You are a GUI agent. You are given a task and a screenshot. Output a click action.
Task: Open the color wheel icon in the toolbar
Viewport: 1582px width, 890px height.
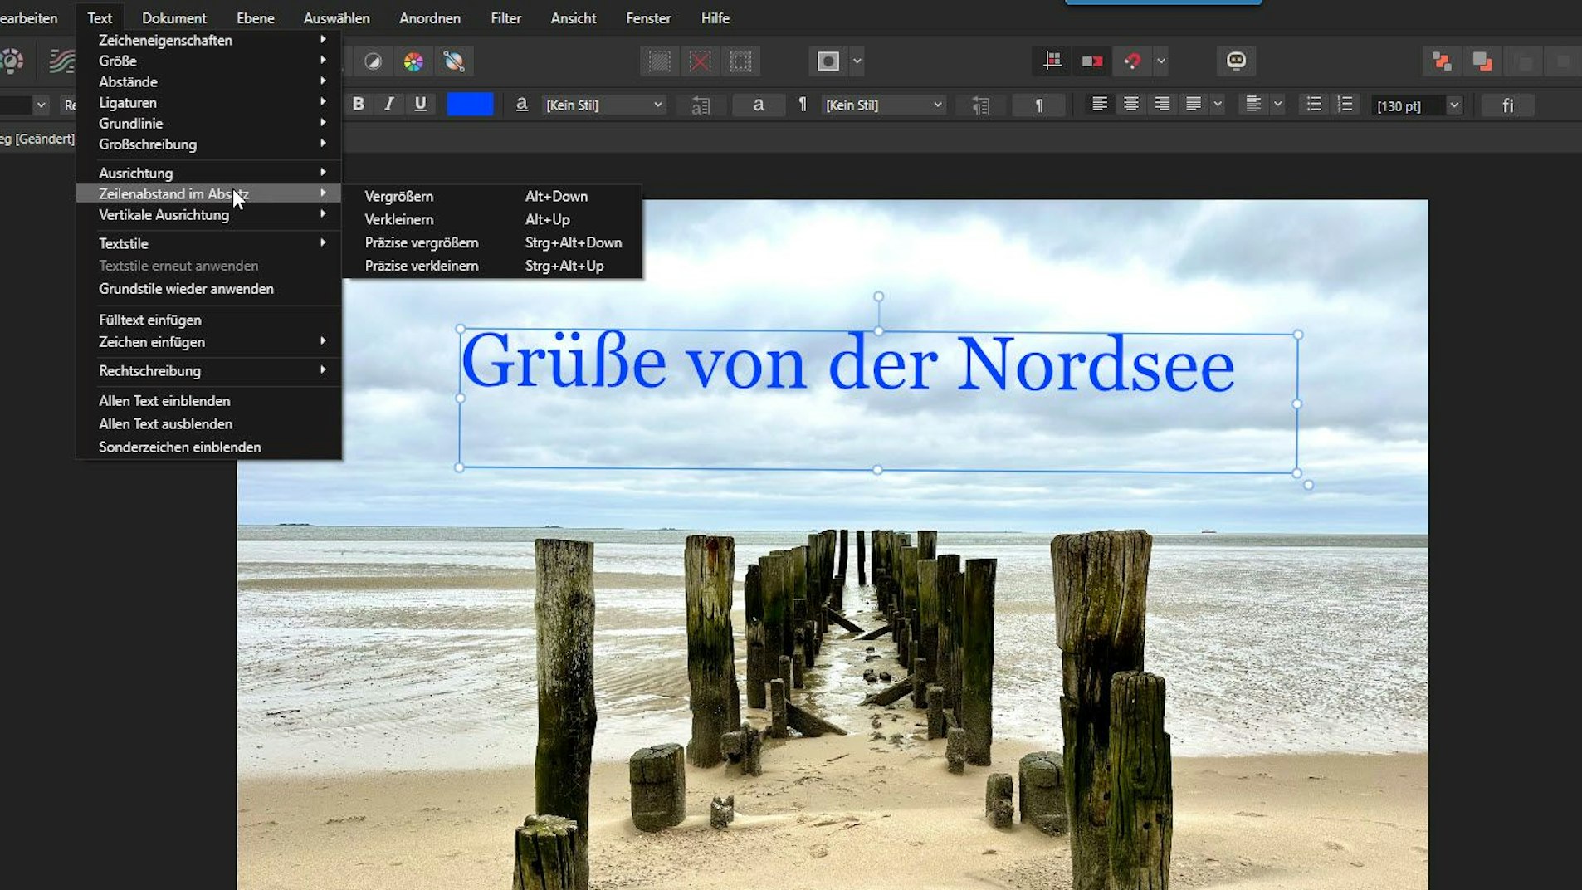point(413,61)
